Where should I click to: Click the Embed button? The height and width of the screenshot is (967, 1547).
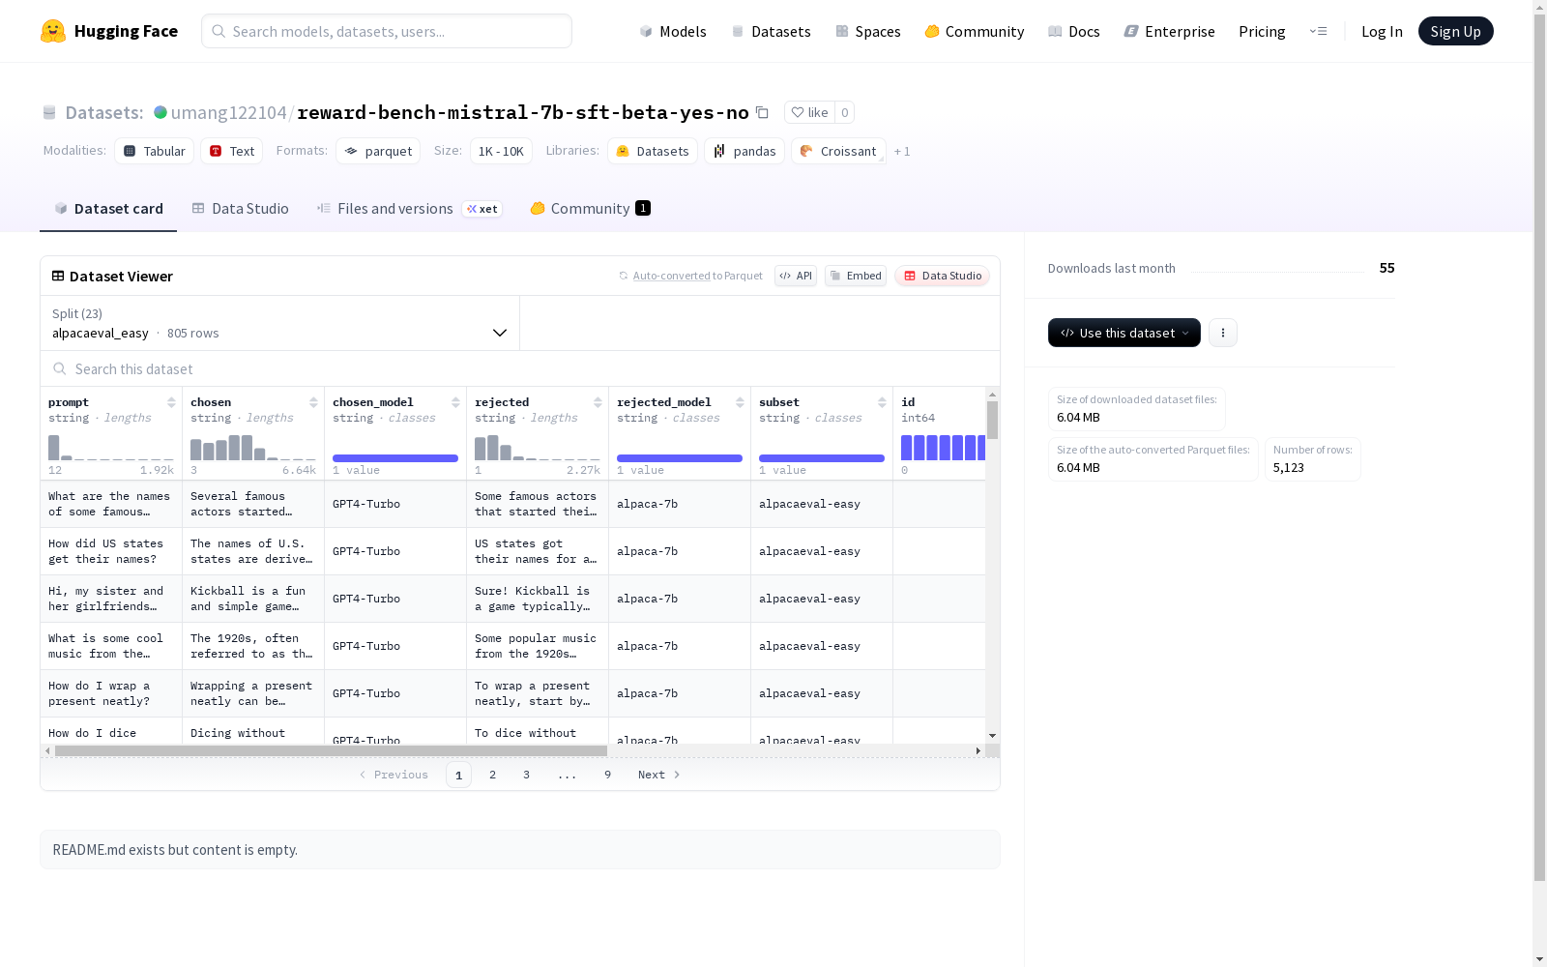click(x=856, y=276)
